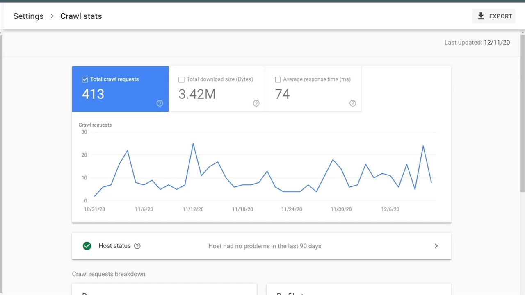Select the 3.42M download size value

coord(197,94)
